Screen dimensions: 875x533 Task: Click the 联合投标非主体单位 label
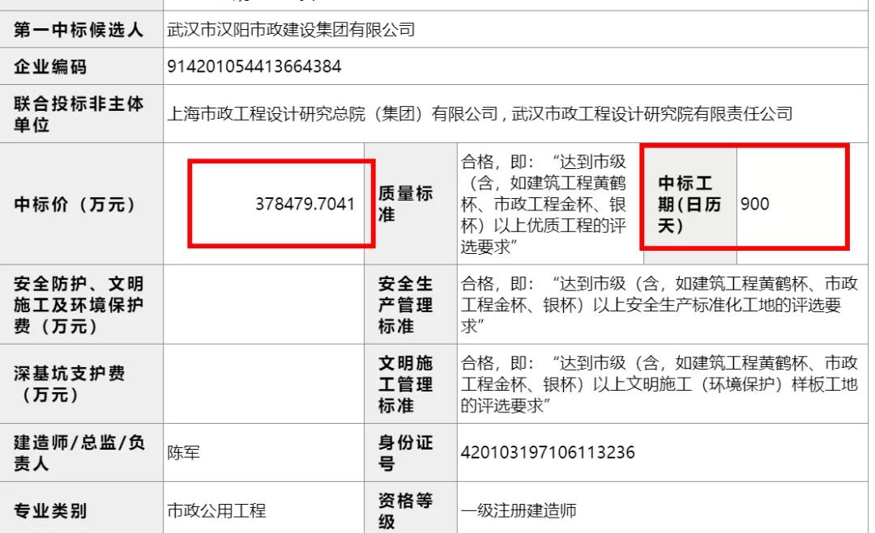click(x=79, y=114)
